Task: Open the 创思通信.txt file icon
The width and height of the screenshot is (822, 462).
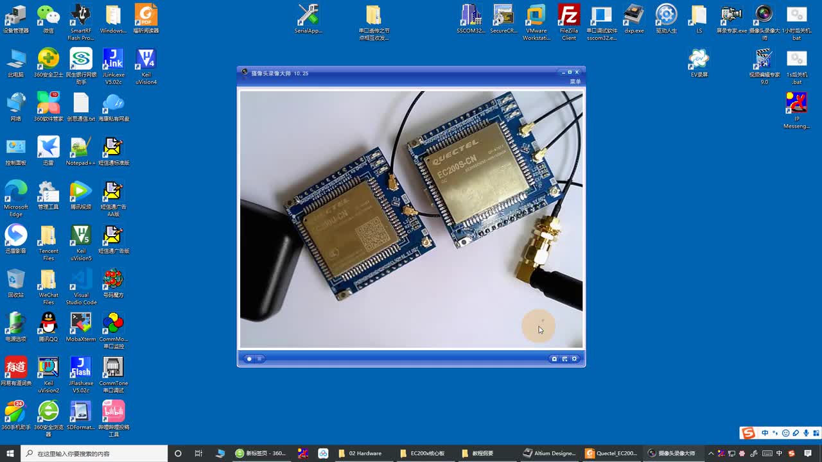Action: (x=81, y=107)
